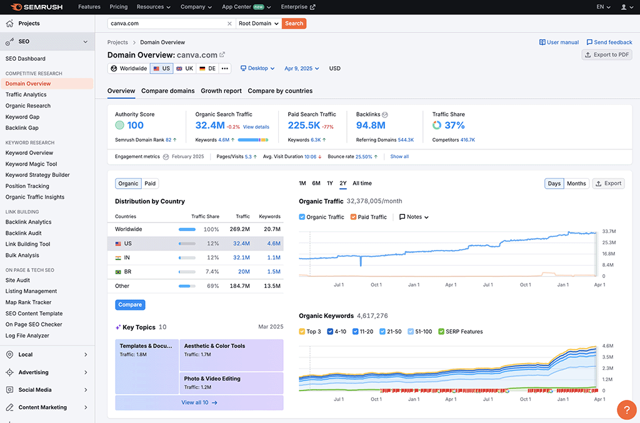Open the Root Domain dropdown
Screen dimensions: 640x423
pyautogui.click(x=258, y=24)
